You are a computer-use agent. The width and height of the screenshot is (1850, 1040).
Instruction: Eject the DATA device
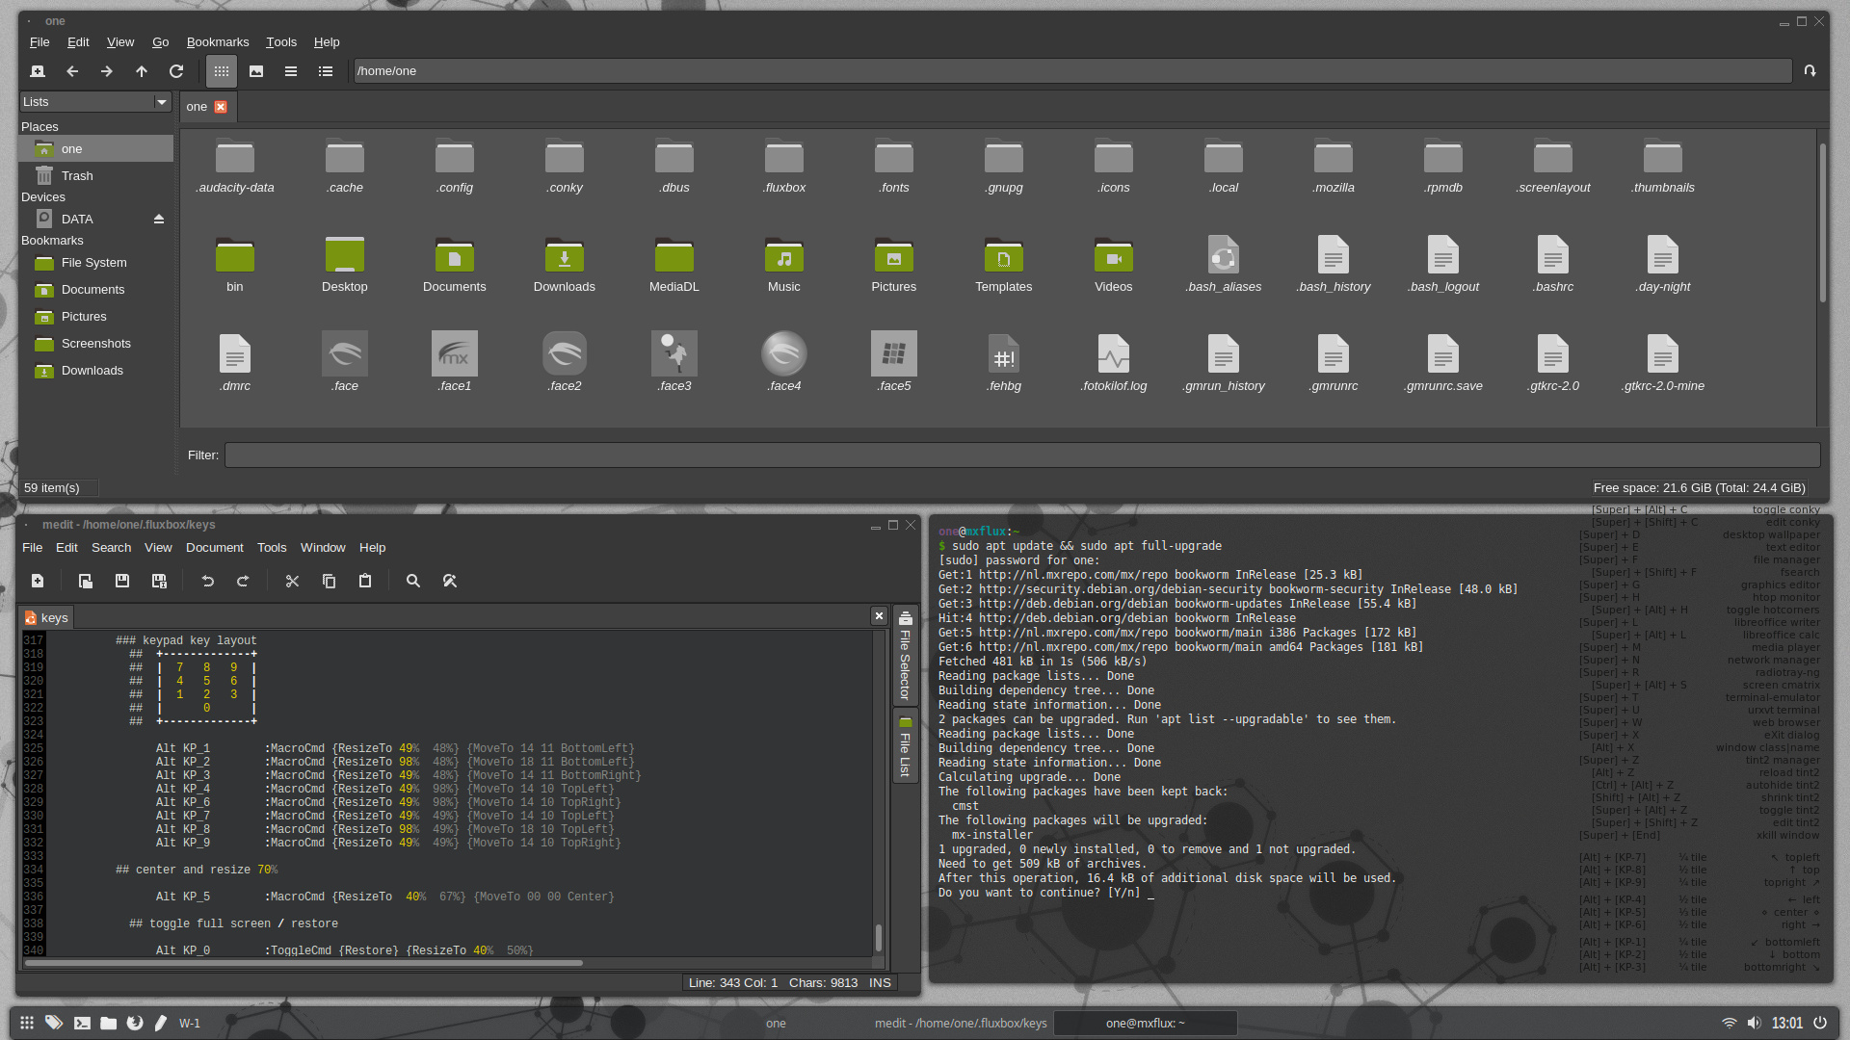(159, 220)
